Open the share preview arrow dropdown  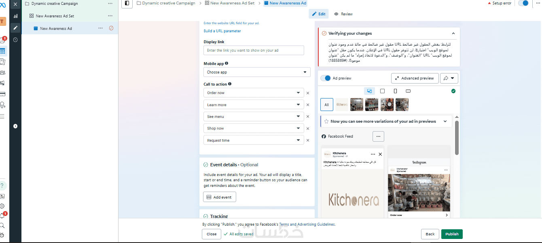pos(449,78)
